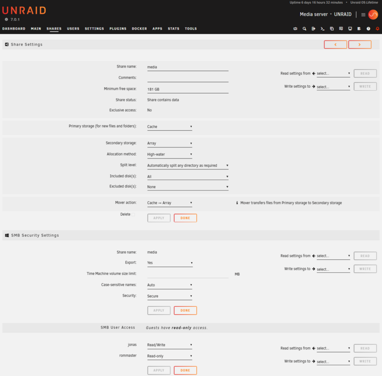Image resolution: width=382 pixels, height=376 pixels.
Task: Click the circular-arrows icon in the top toolbar
Action: click(295, 29)
